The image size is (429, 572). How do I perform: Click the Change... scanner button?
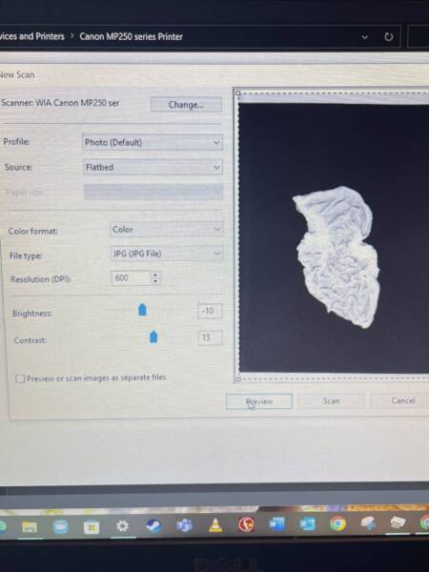pyautogui.click(x=186, y=105)
